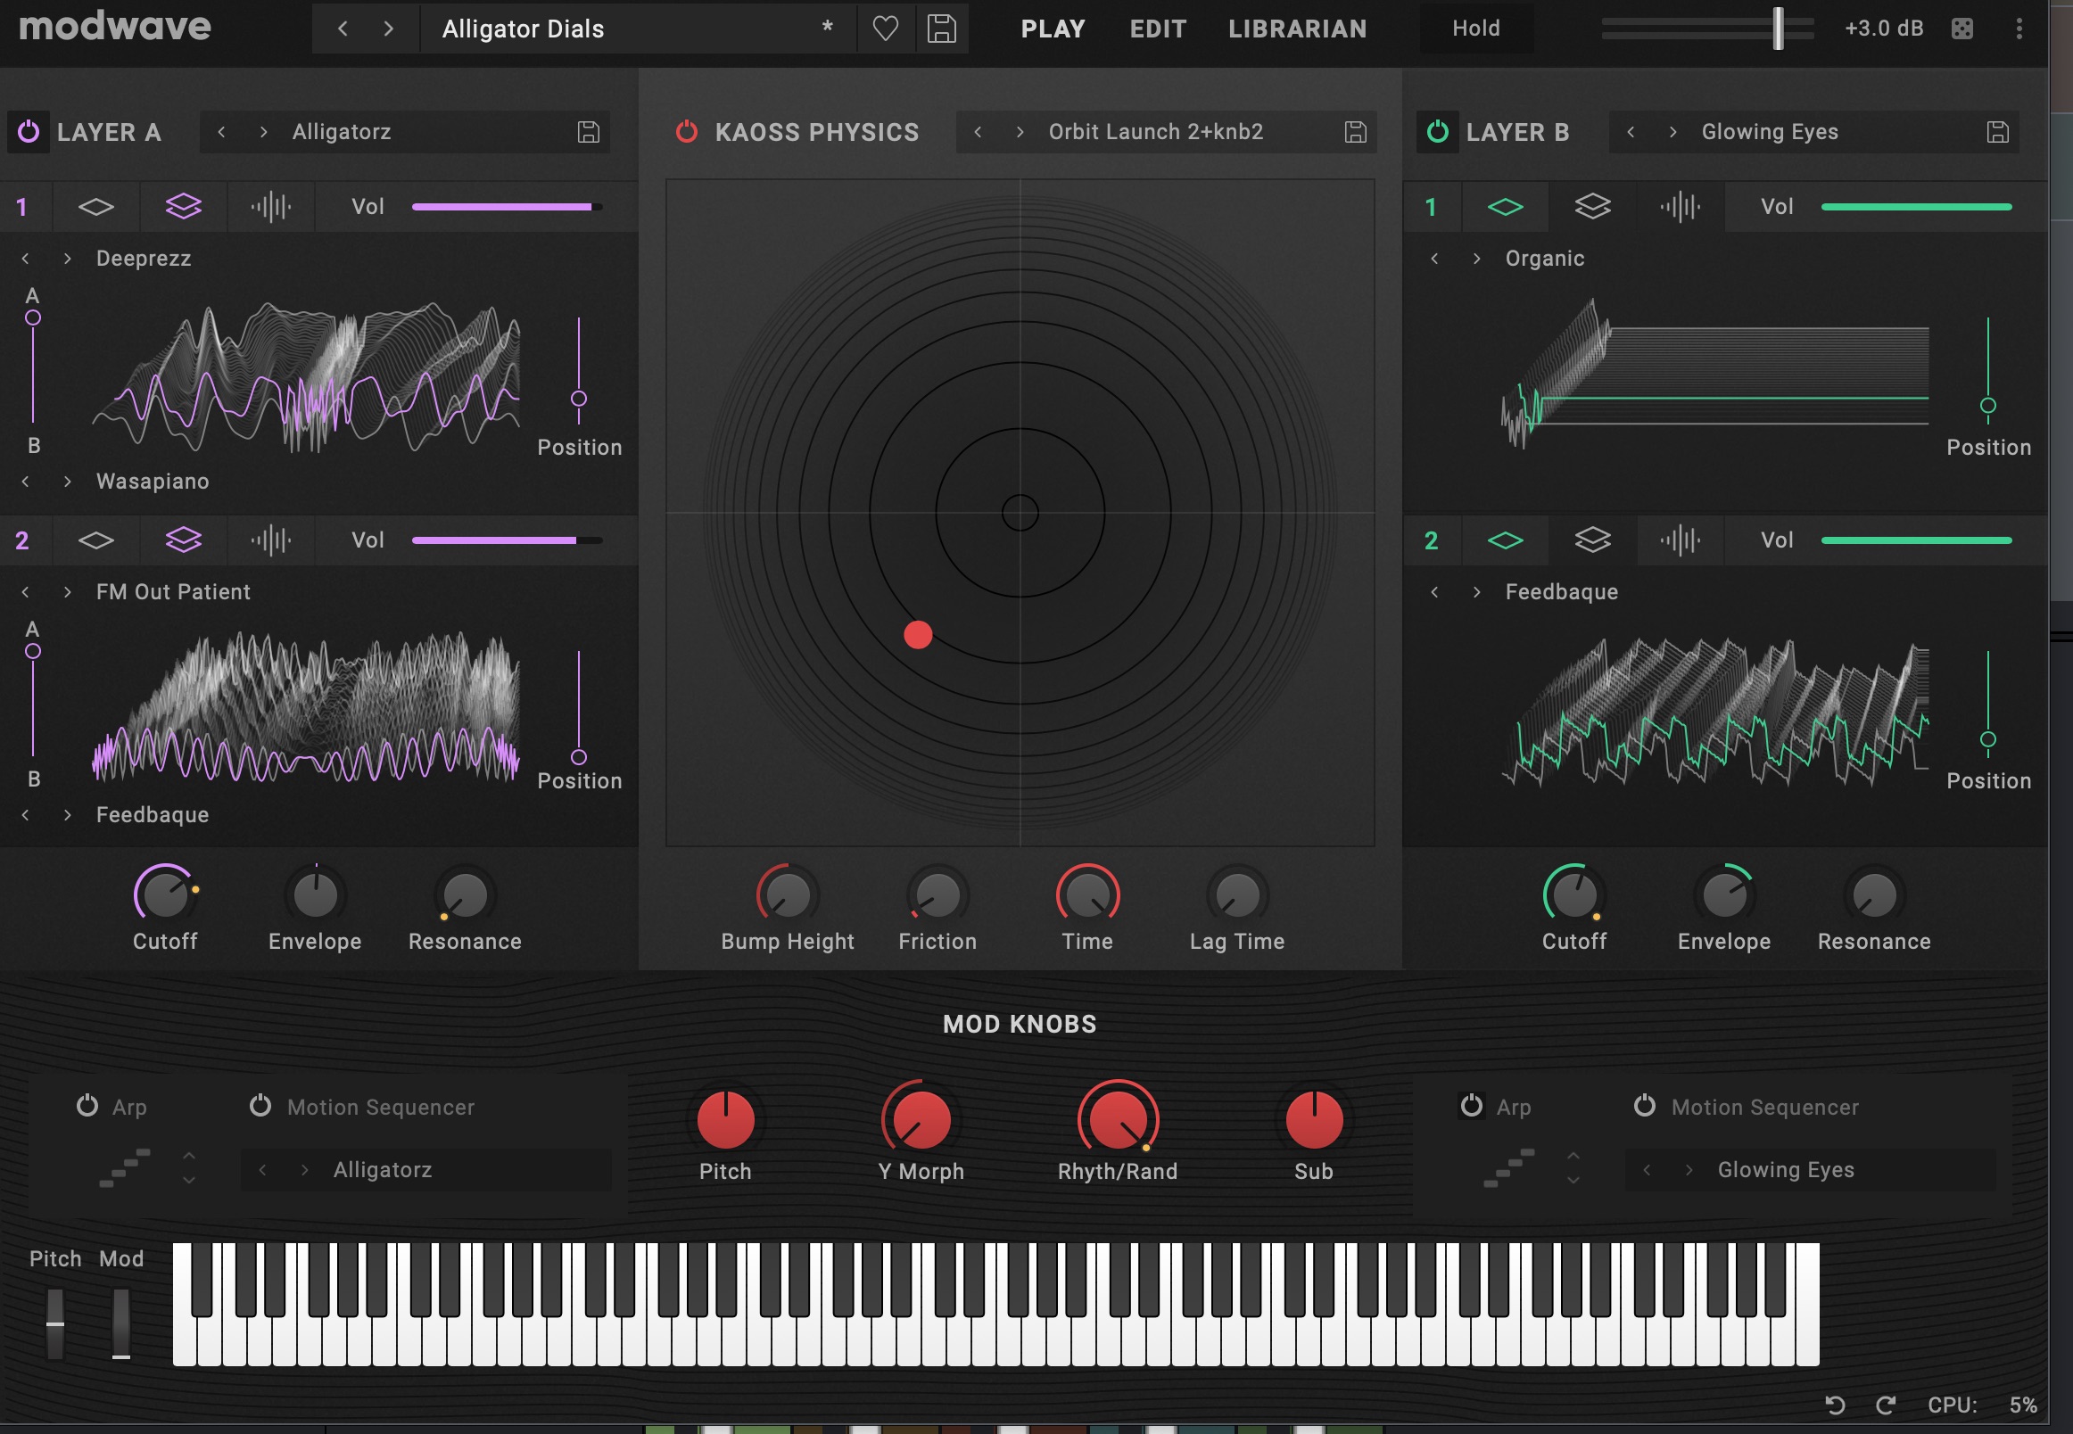Screen dimensions: 2073x1434
Task: Choose A/B blend wavetable icon in Layer A oscillator 2
Action: tap(184, 541)
